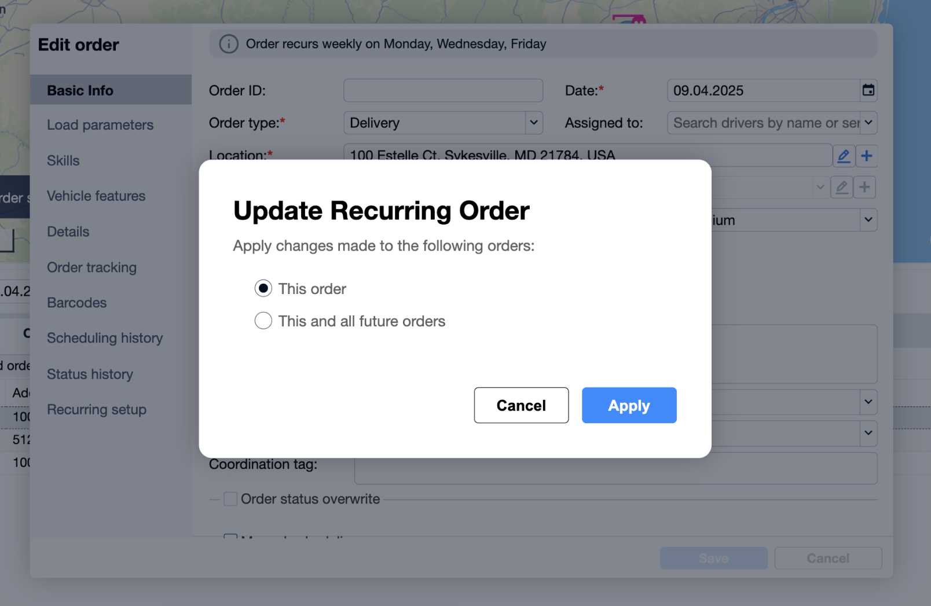Click the plus icon beside the second edit pencil

click(865, 187)
